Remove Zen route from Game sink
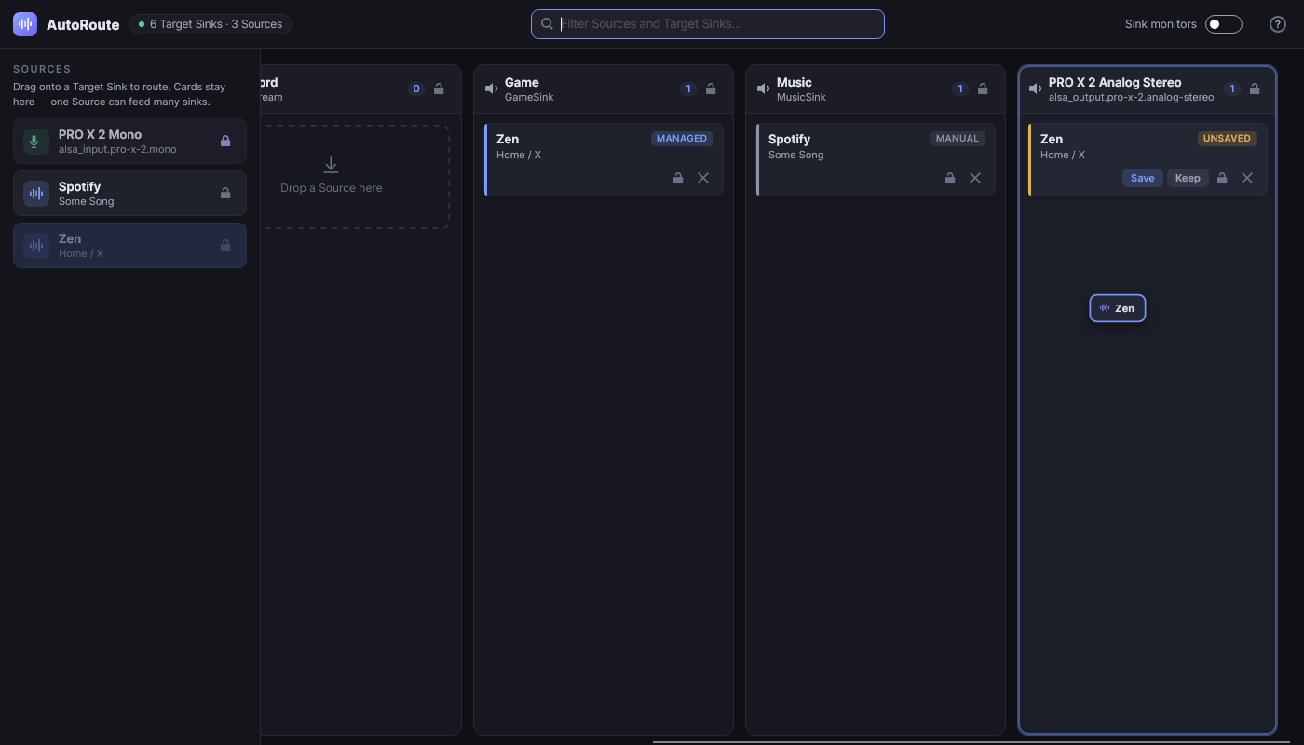This screenshot has width=1304, height=745. coord(703,178)
